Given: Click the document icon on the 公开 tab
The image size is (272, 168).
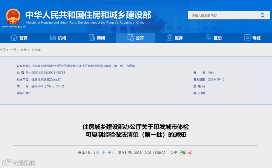Looking at the screenshot, I should (130, 38).
